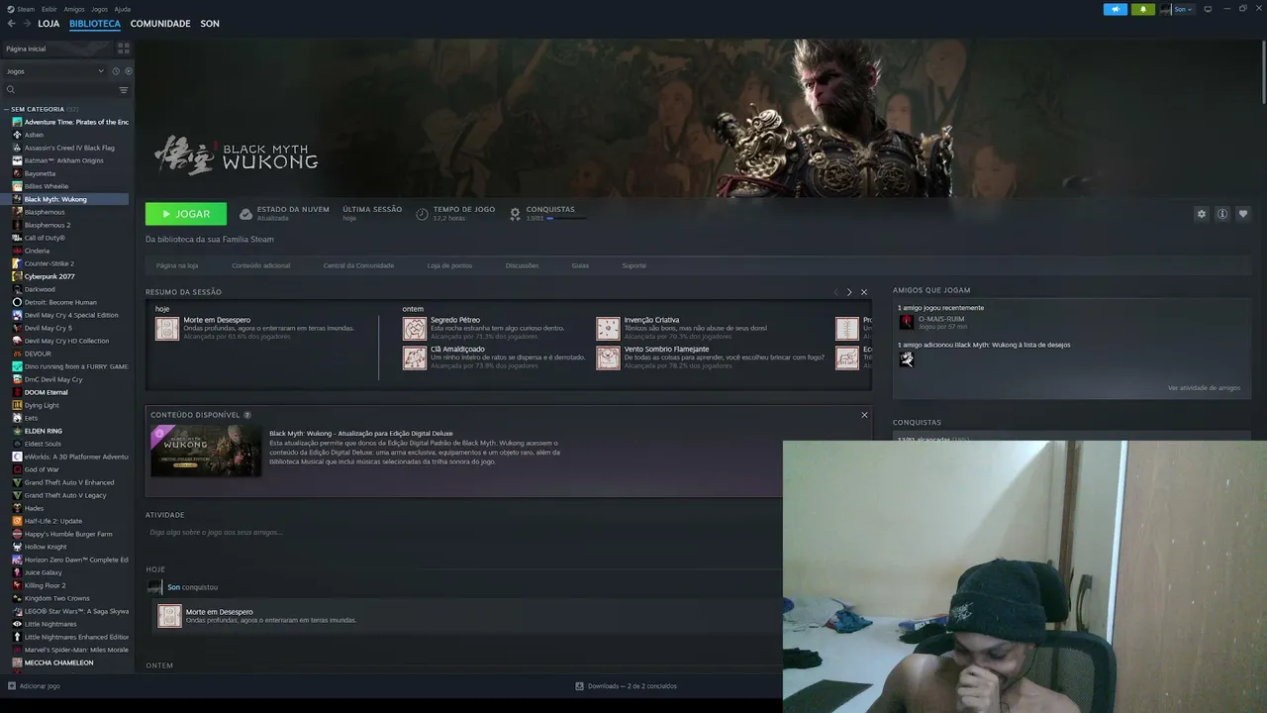Viewport: 1267px width, 713px height.
Task: Open the Steam menu
Action: (22, 9)
